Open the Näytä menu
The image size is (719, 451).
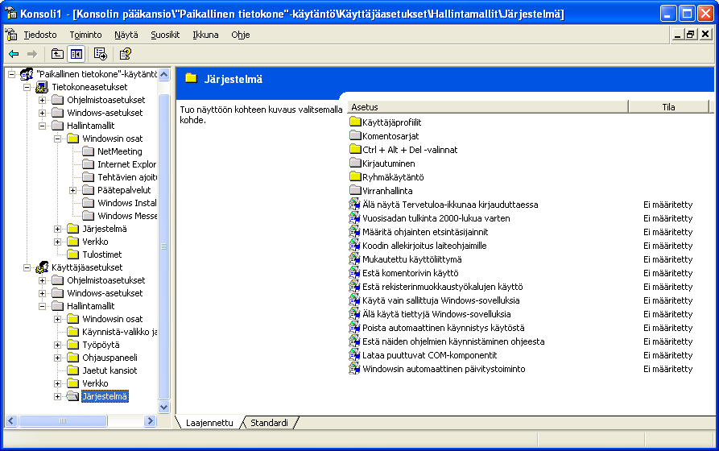coord(126,35)
